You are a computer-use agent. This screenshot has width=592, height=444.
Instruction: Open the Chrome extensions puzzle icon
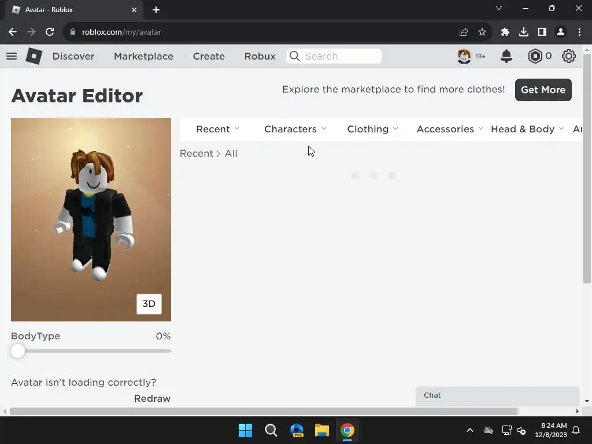pos(505,32)
